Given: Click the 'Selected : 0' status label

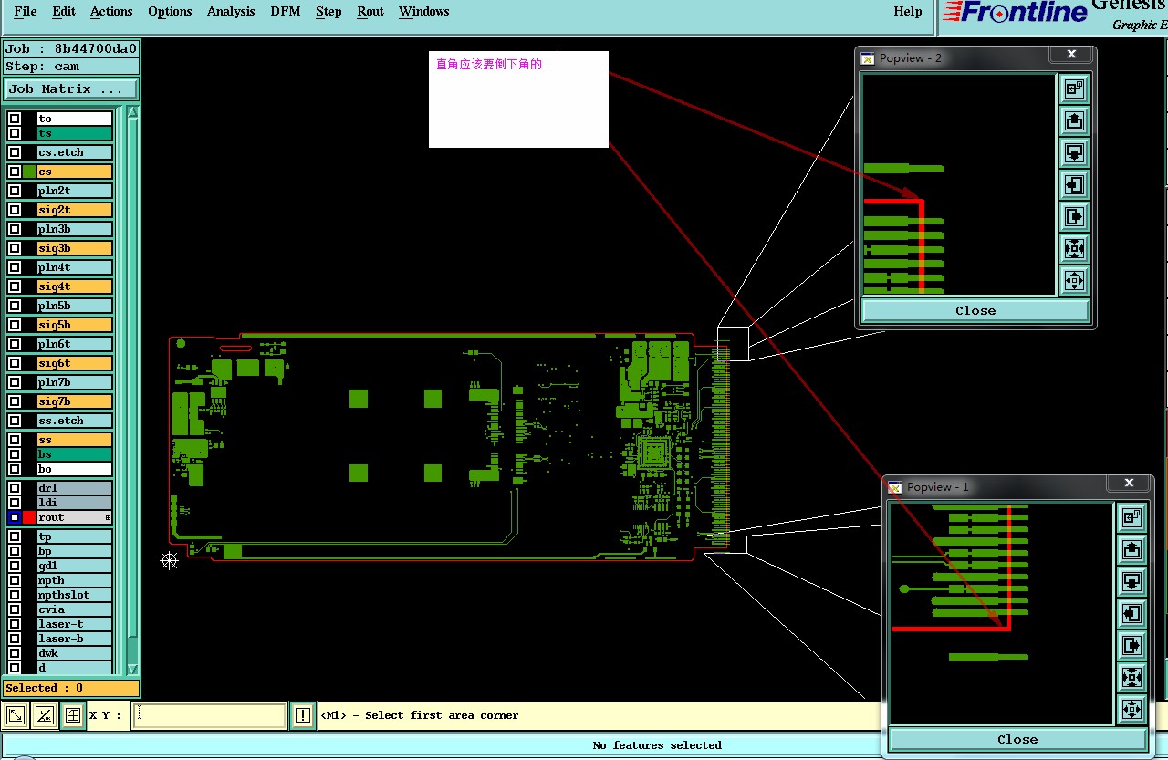Looking at the screenshot, I should coord(71,688).
